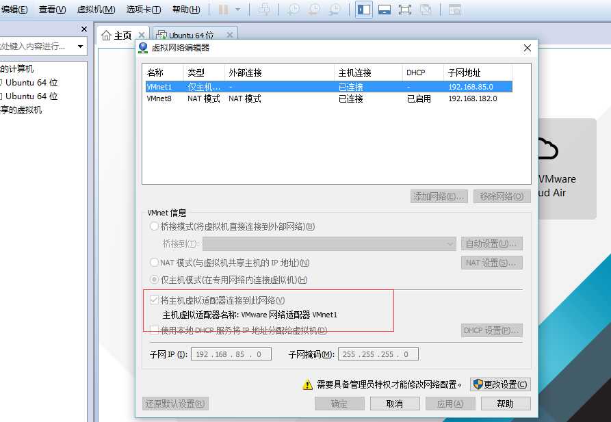
Task: Switch to the Ubuntu 64 位 tab
Action: click(191, 35)
